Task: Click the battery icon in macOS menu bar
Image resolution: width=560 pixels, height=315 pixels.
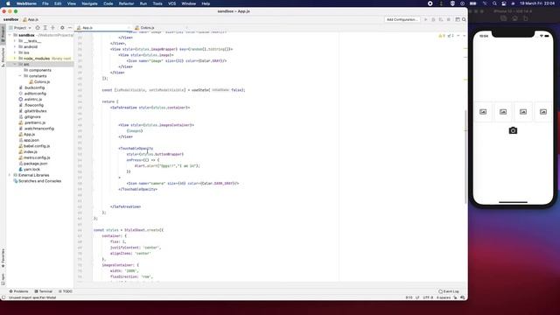Action: [472, 3]
